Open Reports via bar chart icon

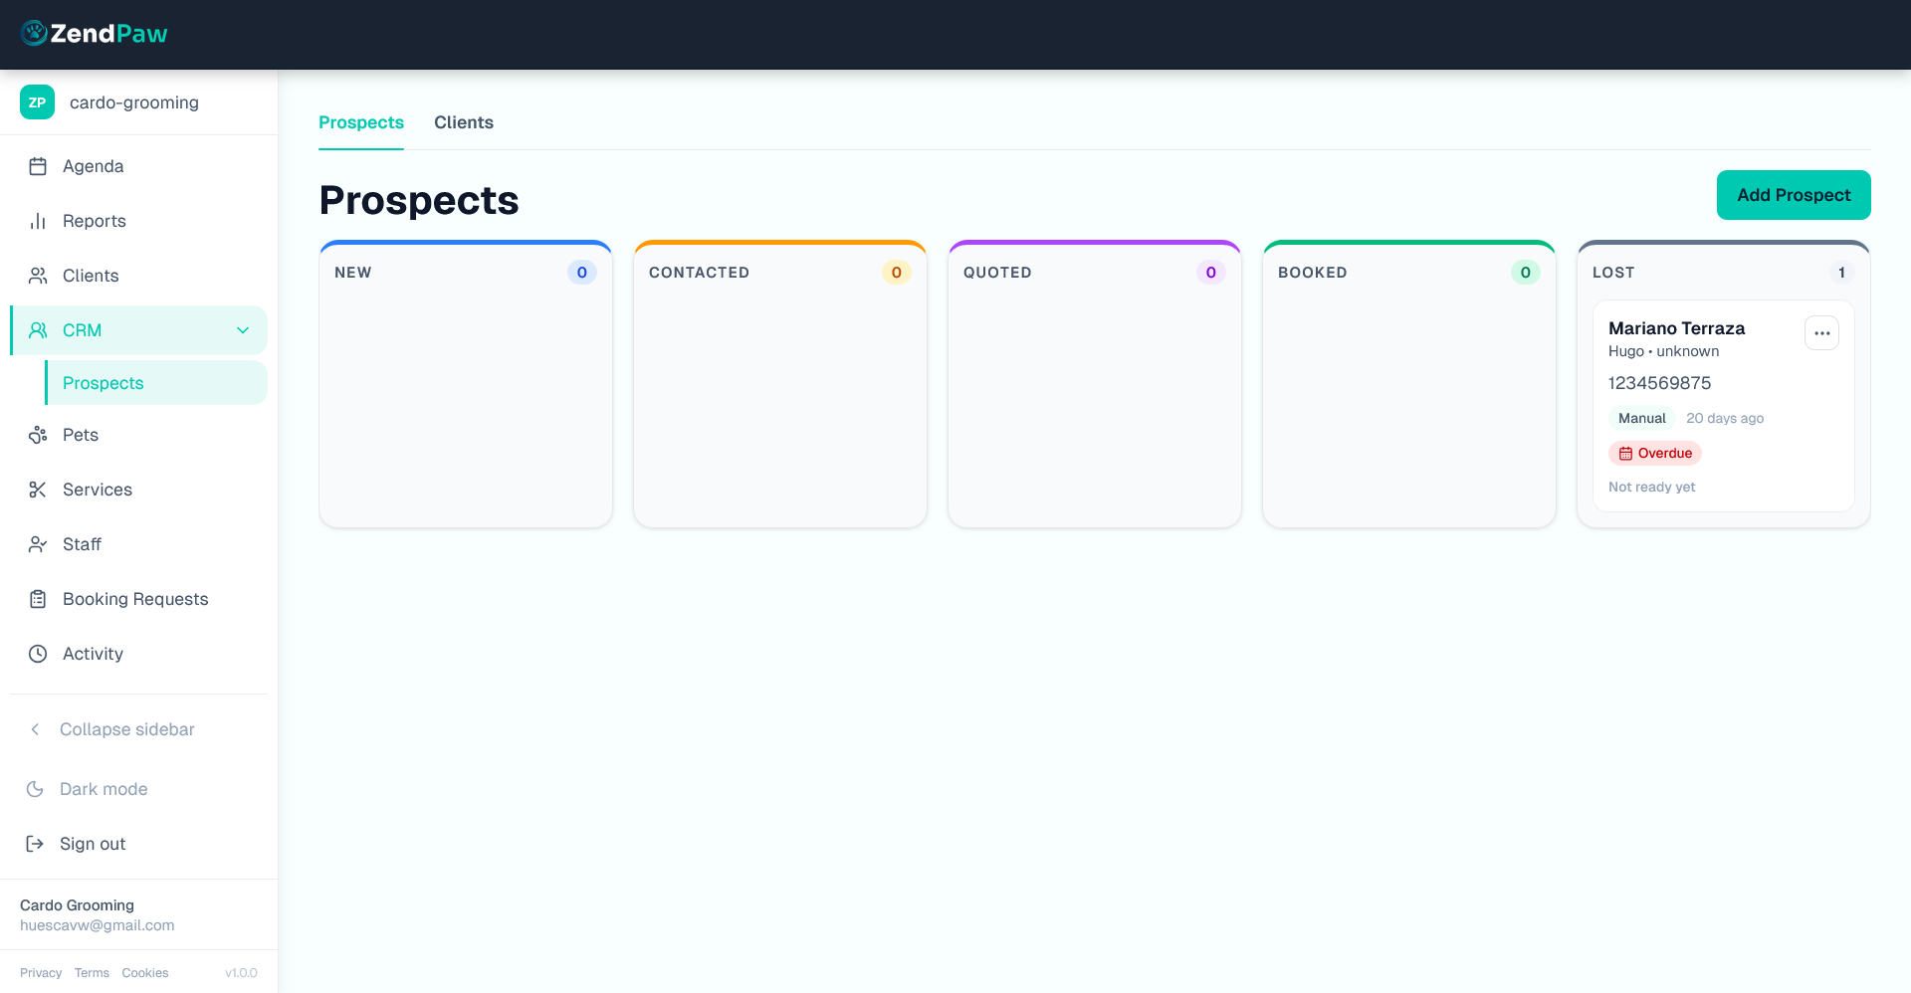coord(38,221)
